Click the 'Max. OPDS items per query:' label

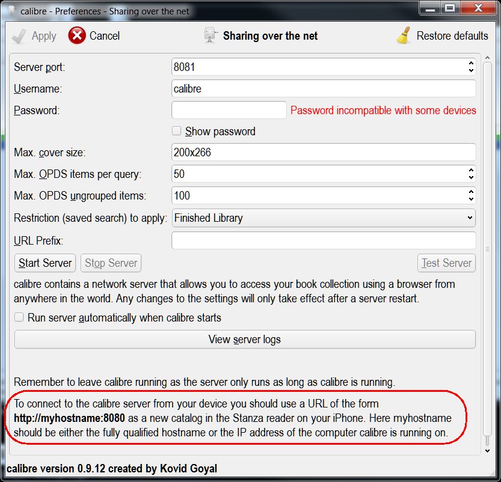point(78,174)
